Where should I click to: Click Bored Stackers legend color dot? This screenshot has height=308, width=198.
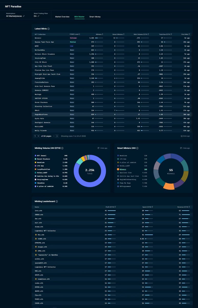pos(36,159)
